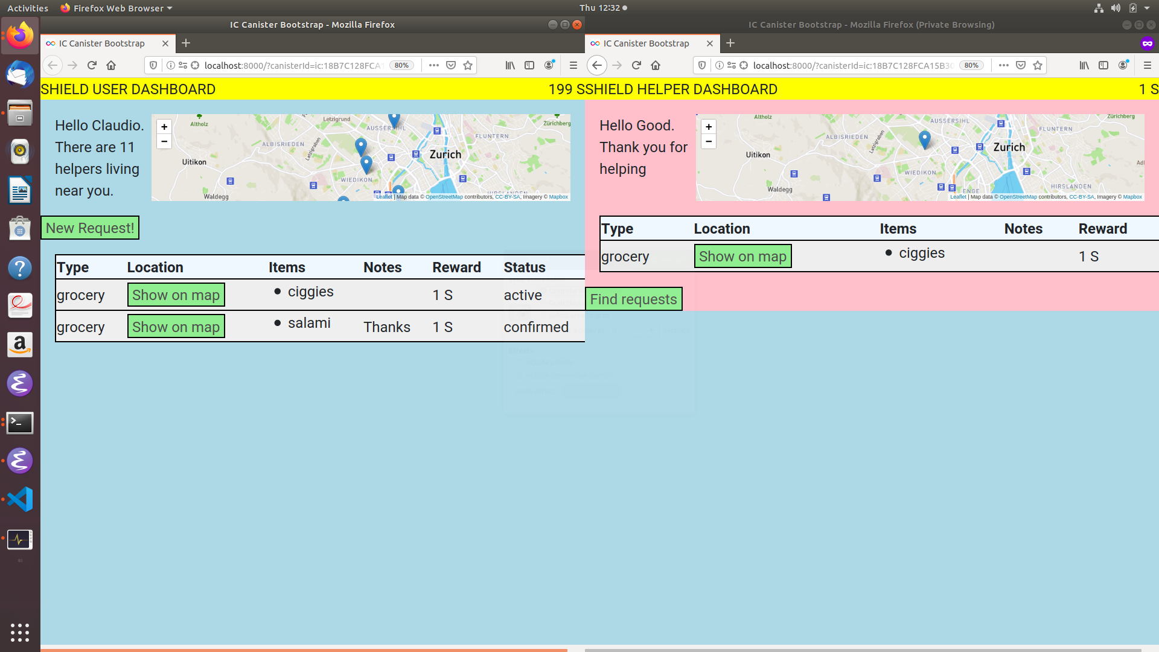1159x652 pixels.
Task: Click the zoom out button on right map
Action: [709, 142]
